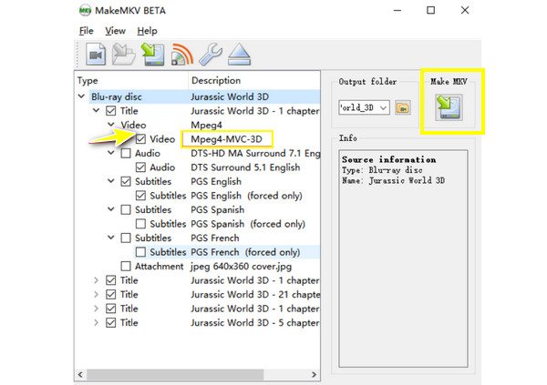Collapse the PGS English Subtitles node
Image resolution: width=547 pixels, height=385 pixels.
pyautogui.click(x=111, y=181)
